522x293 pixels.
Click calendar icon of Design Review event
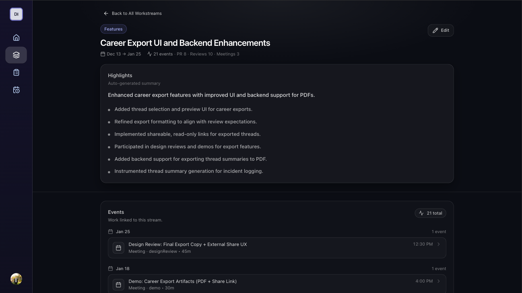coord(118,248)
